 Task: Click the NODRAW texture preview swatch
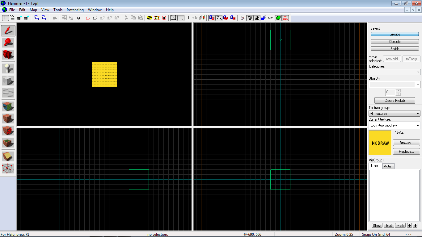(380, 143)
